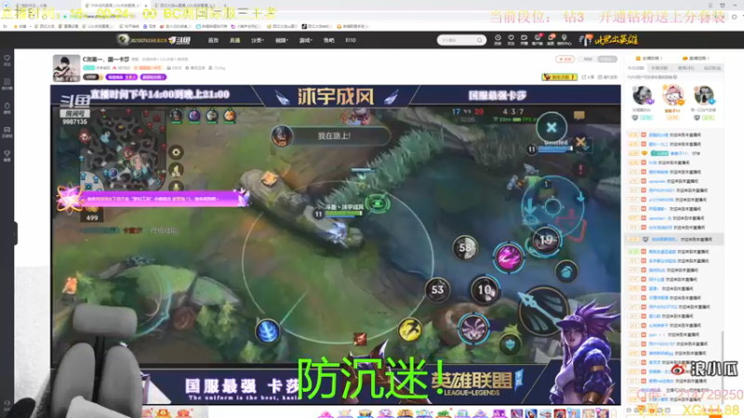Click the in-game chat bubble icon
Screen dimensions: 744x418
coord(578,115)
